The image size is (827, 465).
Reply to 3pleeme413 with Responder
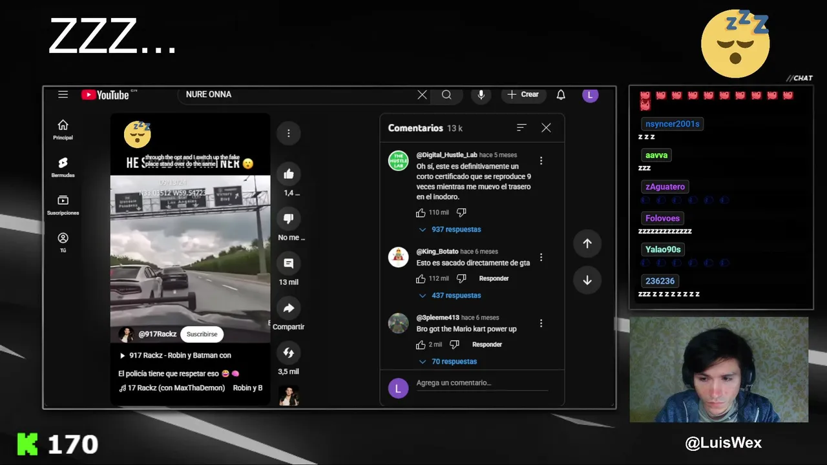[x=487, y=344]
